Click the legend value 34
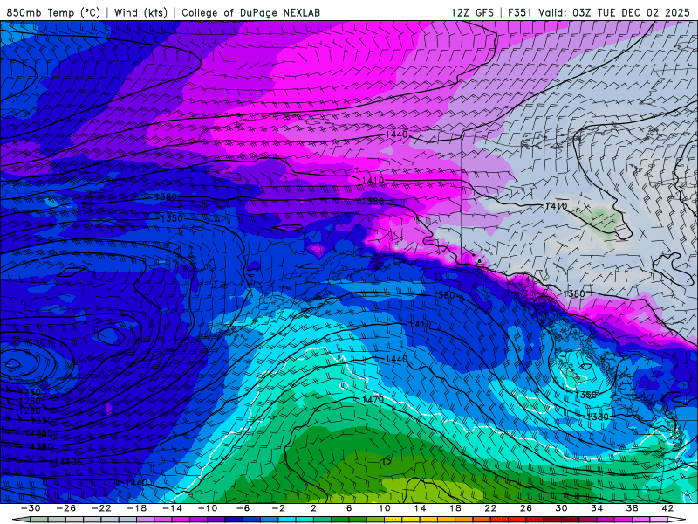This screenshot has height=524, width=698. [x=597, y=508]
